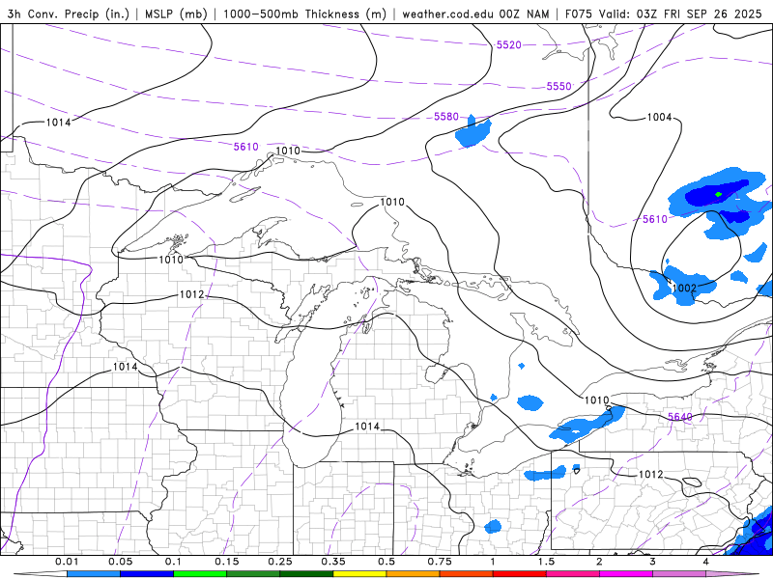Click the 'MSLP (mb)' header text
This screenshot has width=773, height=579.
(176, 14)
